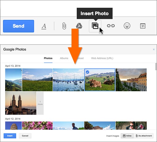Open the emoticon smiley icon
The width and height of the screenshot is (157, 142).
tap(127, 26)
